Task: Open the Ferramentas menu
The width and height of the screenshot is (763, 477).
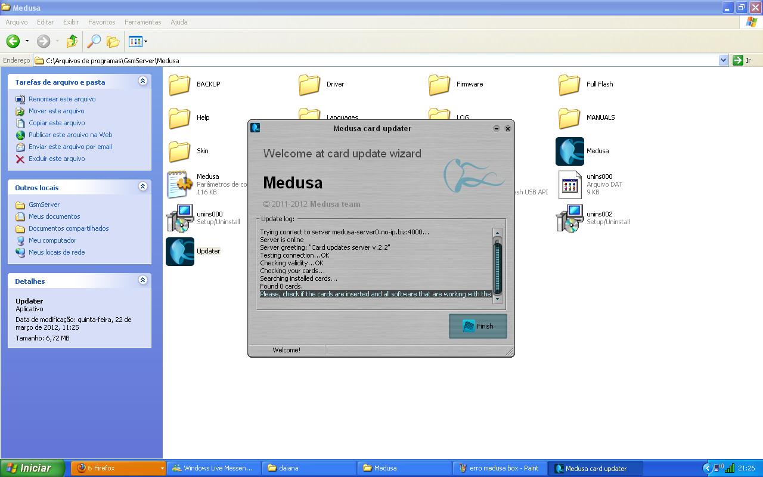Action: click(x=143, y=22)
